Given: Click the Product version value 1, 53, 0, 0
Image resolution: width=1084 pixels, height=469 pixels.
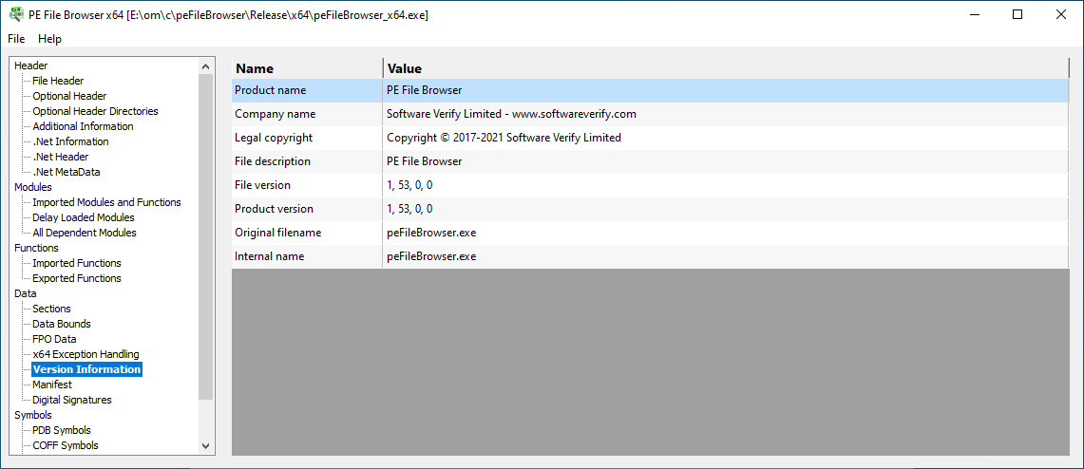Looking at the screenshot, I should click(x=410, y=209).
